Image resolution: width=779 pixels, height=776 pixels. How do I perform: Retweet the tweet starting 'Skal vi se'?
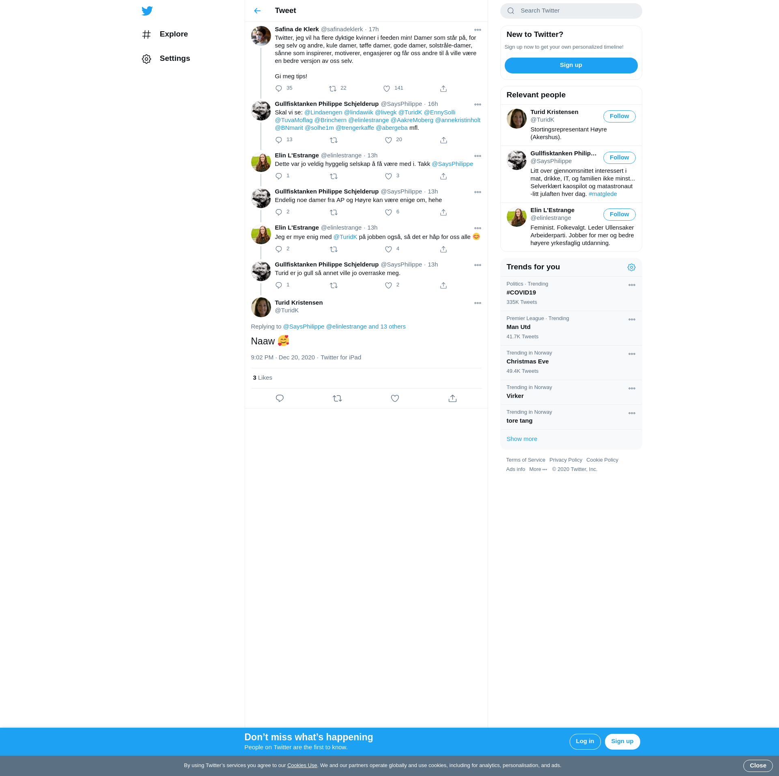pyautogui.click(x=334, y=140)
